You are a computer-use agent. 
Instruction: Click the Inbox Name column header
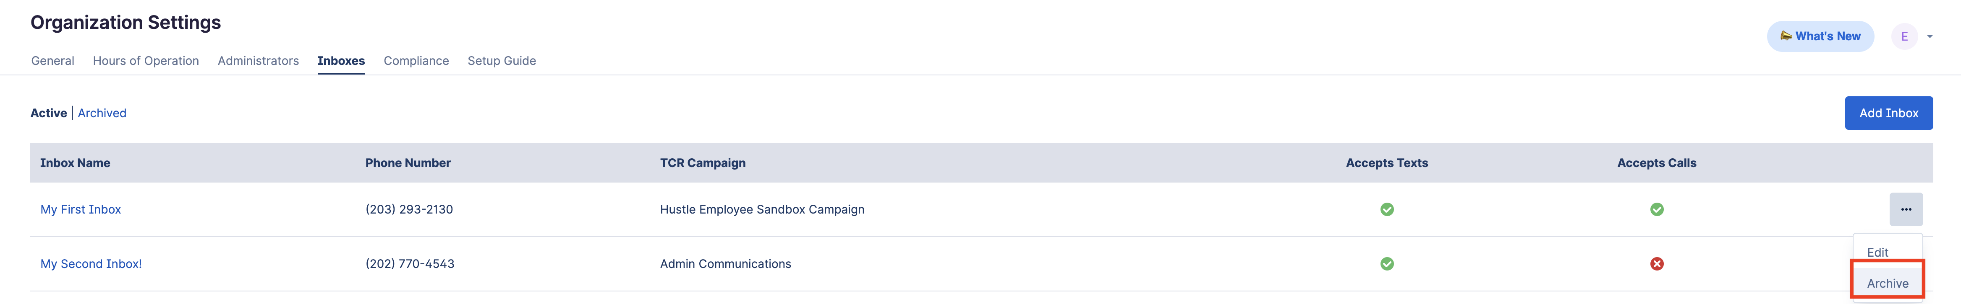(x=75, y=162)
